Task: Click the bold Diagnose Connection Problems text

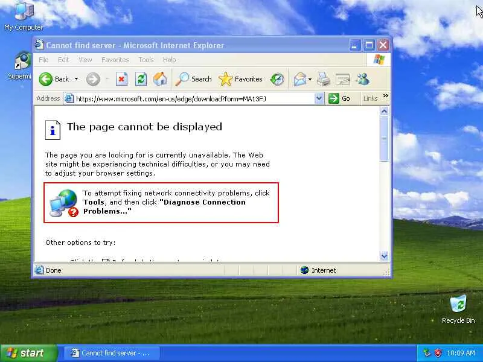Action: tap(164, 206)
